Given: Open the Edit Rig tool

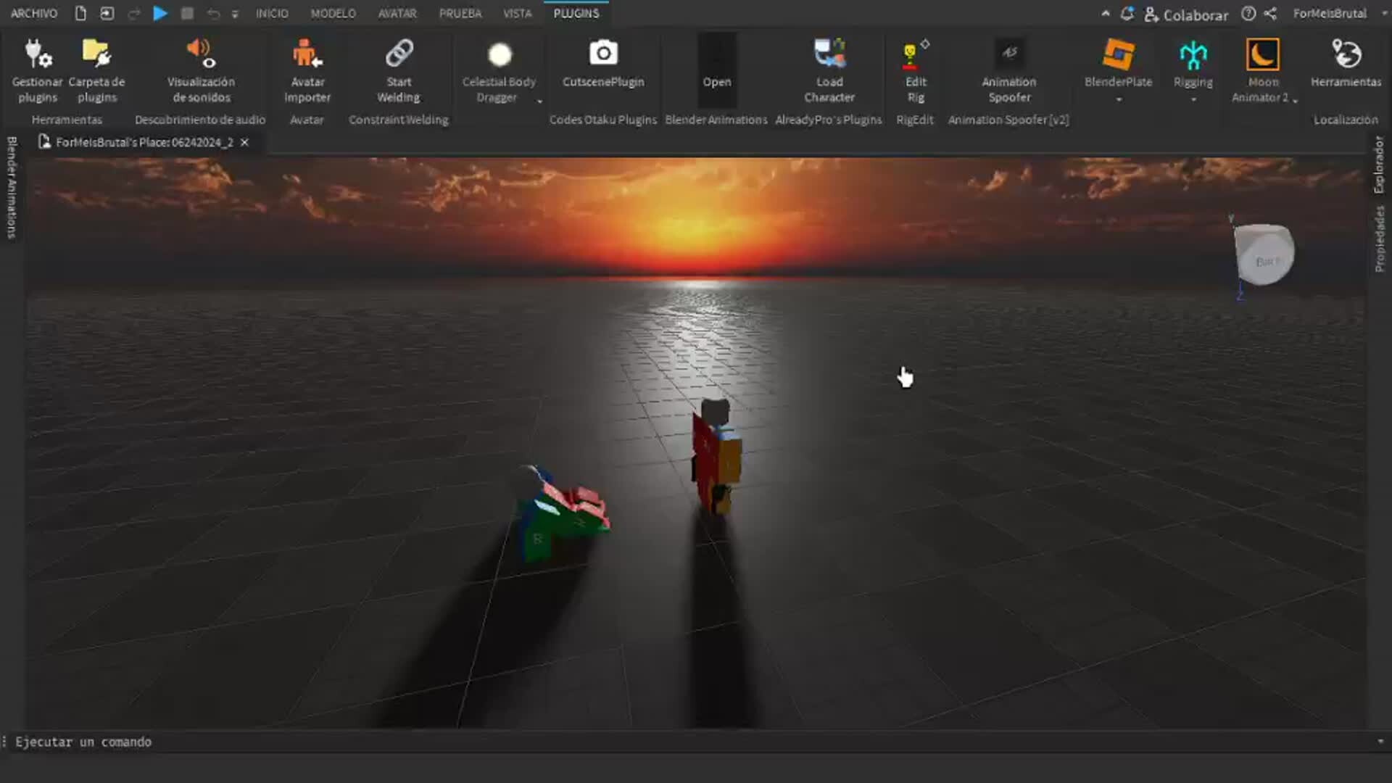Looking at the screenshot, I should [915, 69].
